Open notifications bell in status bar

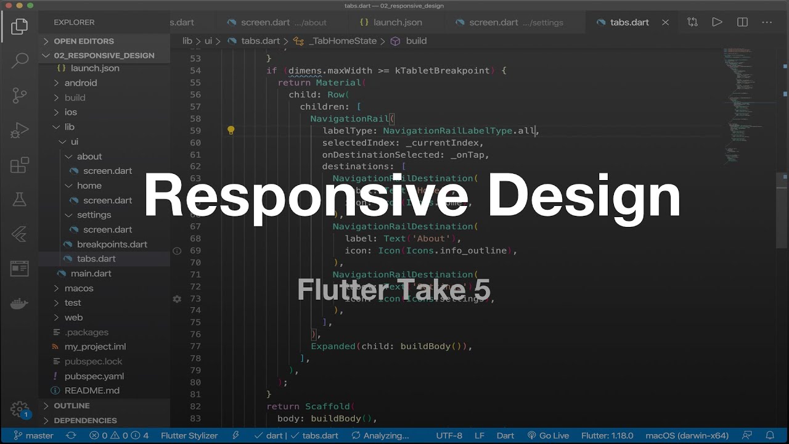point(770,435)
